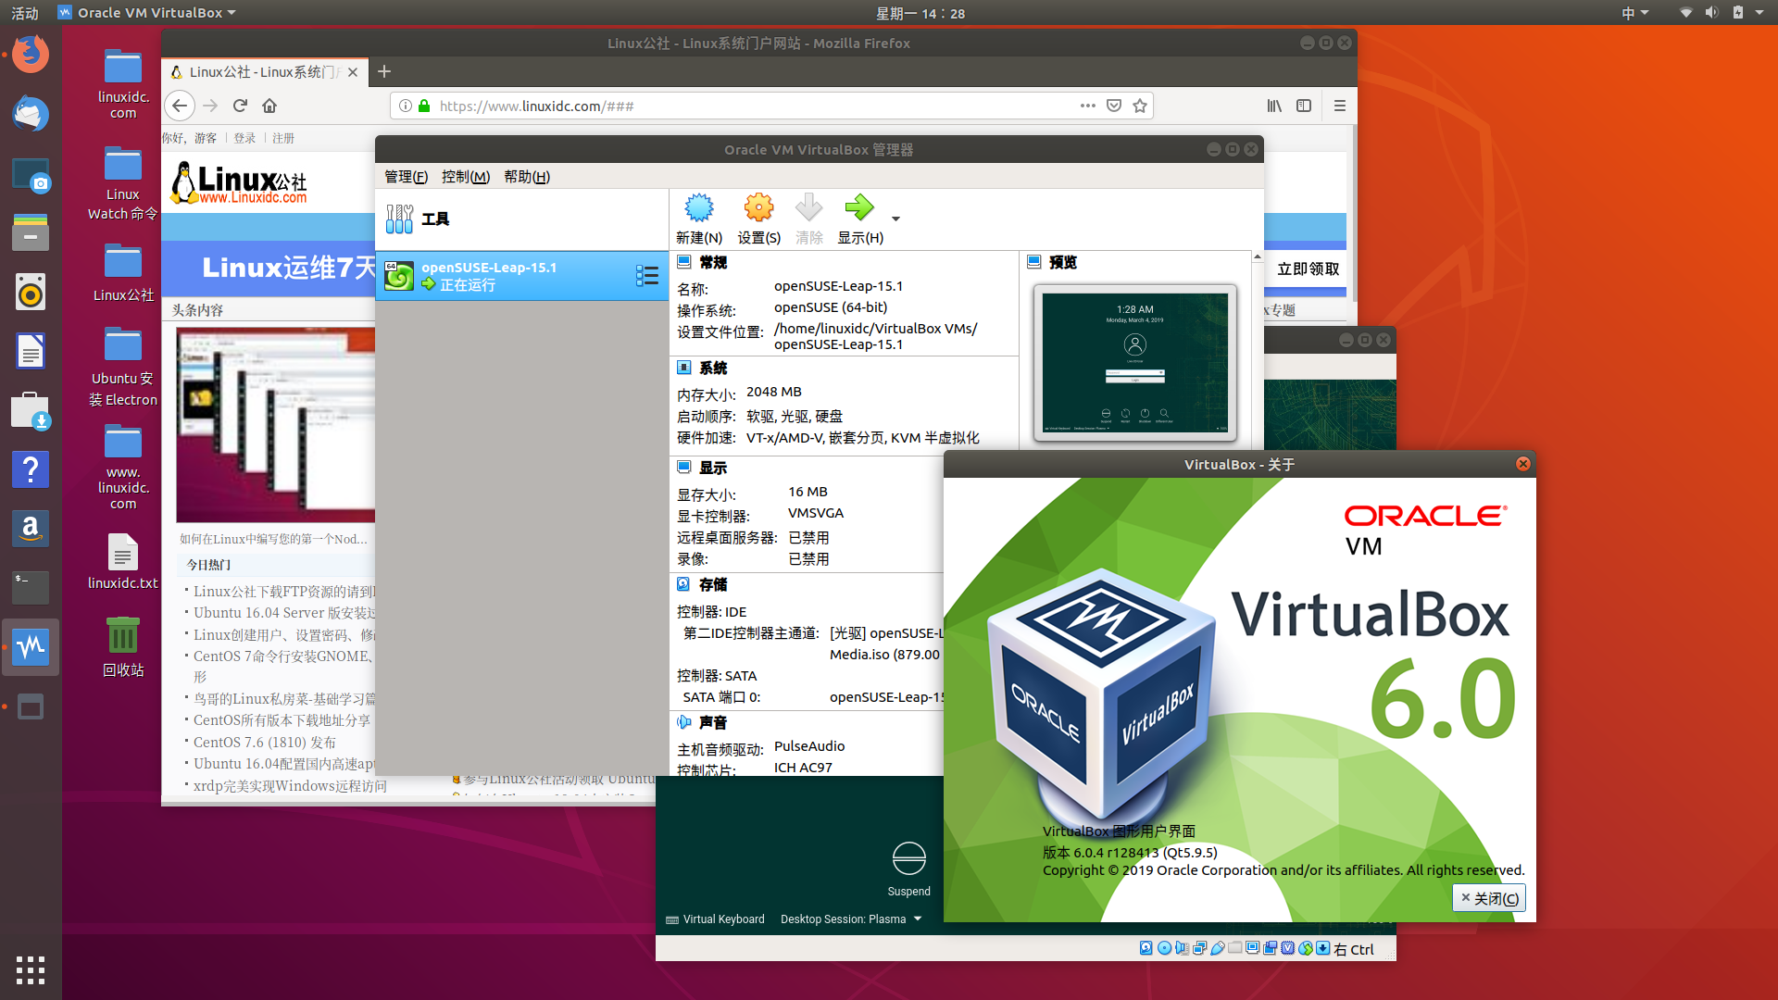
Task: Expand Desktop Session: Plasma dropdown
Action: [x=851, y=919]
